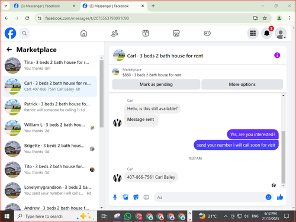
Task: Open Patrick's conversation in the chat list
Action: 50,107
